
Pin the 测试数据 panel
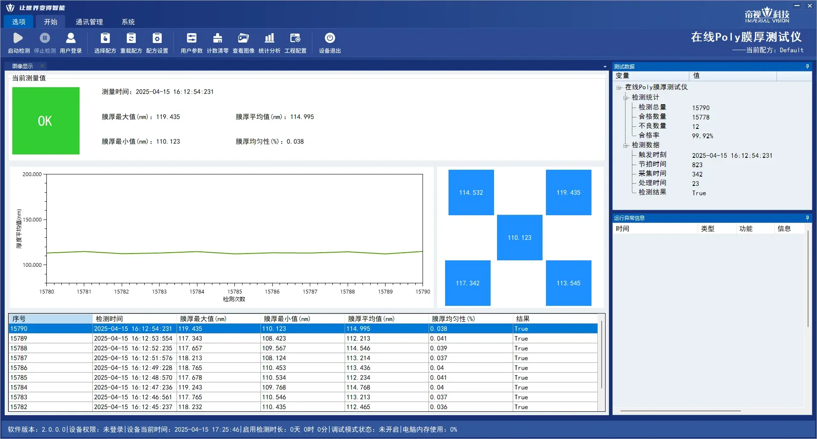point(807,66)
